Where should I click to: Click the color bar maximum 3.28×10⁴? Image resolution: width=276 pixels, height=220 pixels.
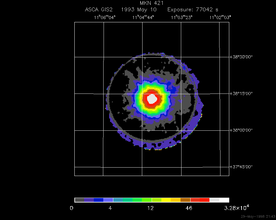tap(237, 207)
